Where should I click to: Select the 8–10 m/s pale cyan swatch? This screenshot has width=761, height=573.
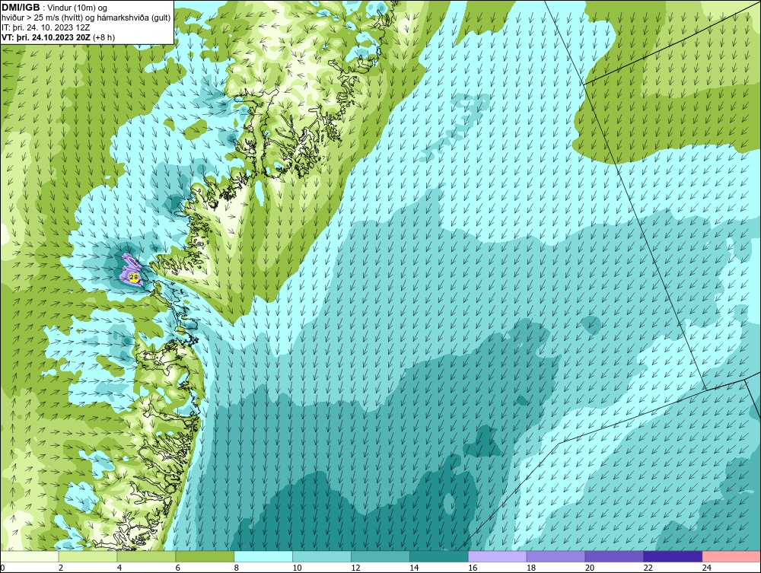263,556
